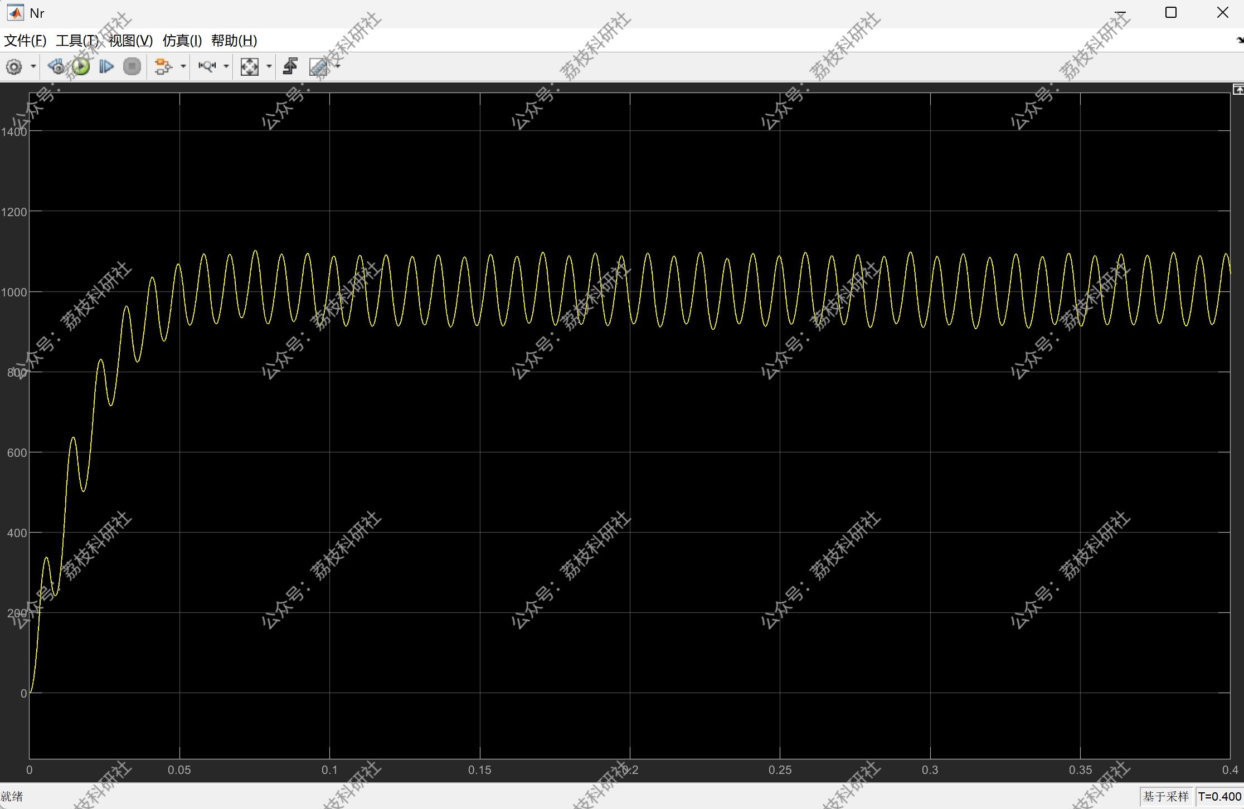Click the cursor measurements ruler icon
Image resolution: width=1244 pixels, height=809 pixels.
(319, 67)
